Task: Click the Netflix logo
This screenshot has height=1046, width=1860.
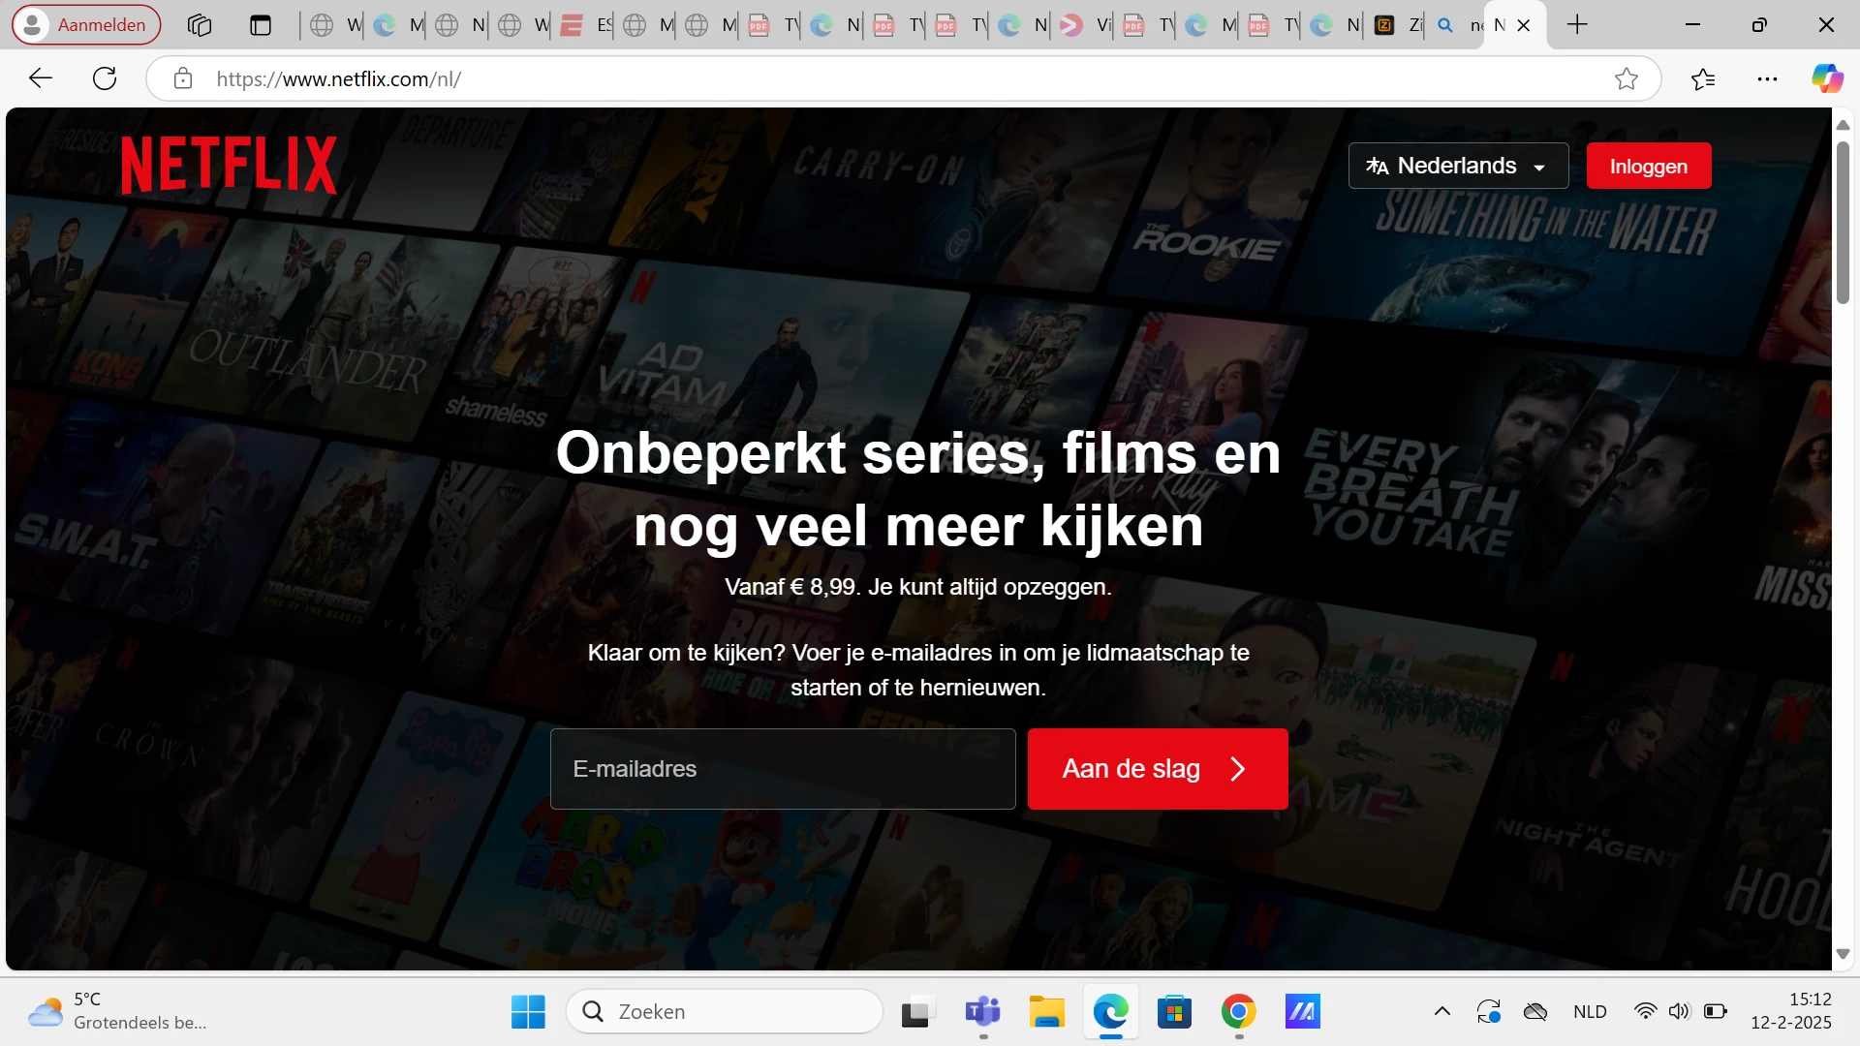Action: coord(229,165)
